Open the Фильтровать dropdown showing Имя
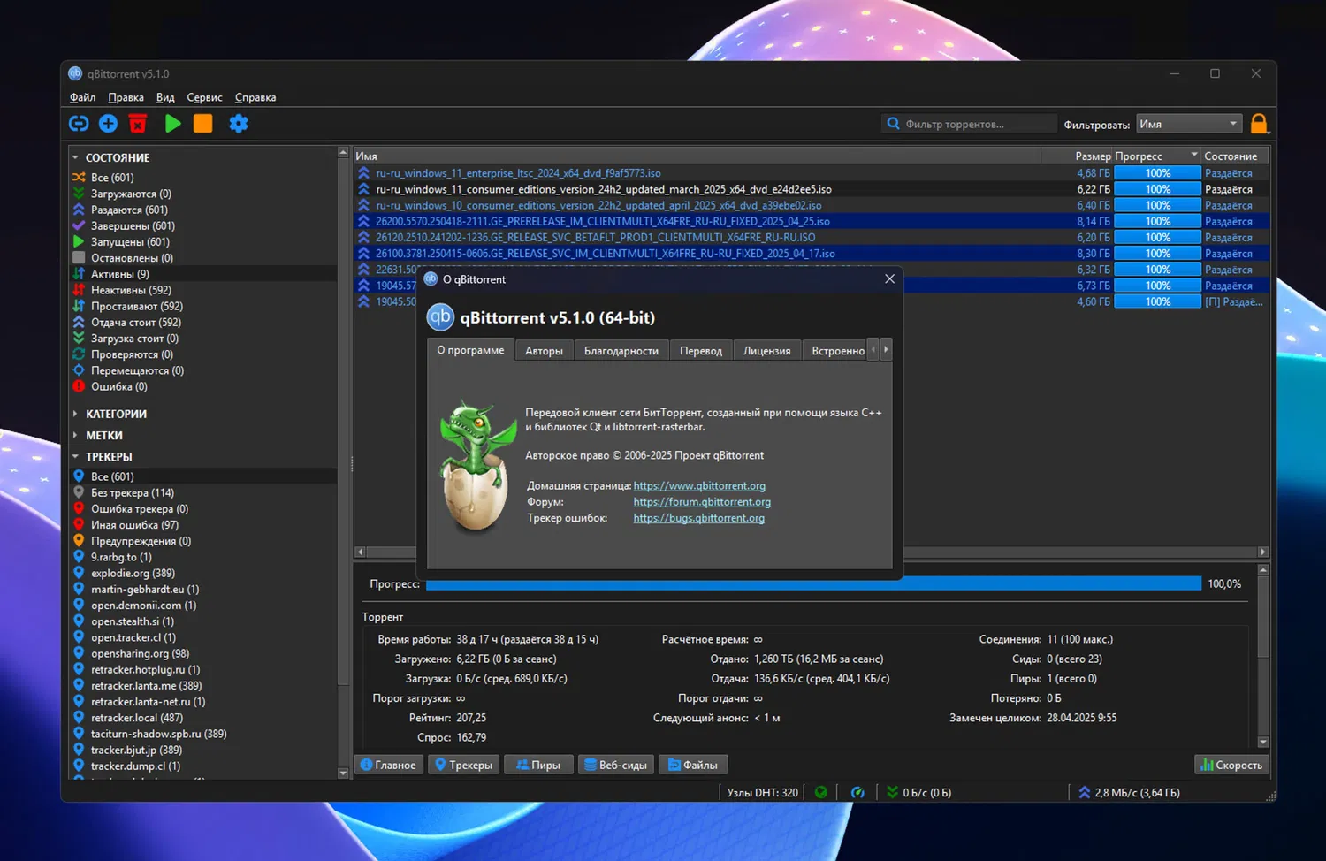The image size is (1326, 861). coord(1189,124)
